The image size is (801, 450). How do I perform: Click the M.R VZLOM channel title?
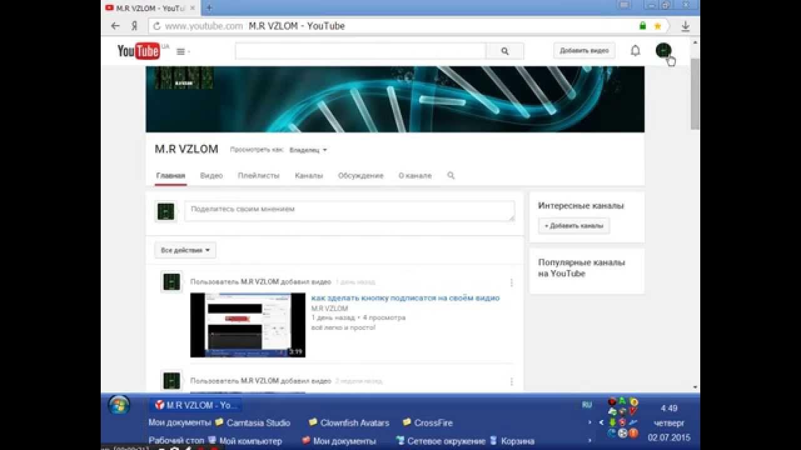186,149
